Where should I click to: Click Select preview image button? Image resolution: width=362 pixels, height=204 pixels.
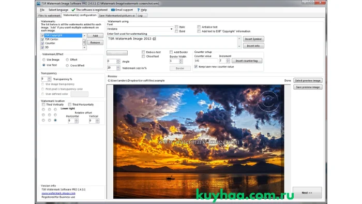308,80
